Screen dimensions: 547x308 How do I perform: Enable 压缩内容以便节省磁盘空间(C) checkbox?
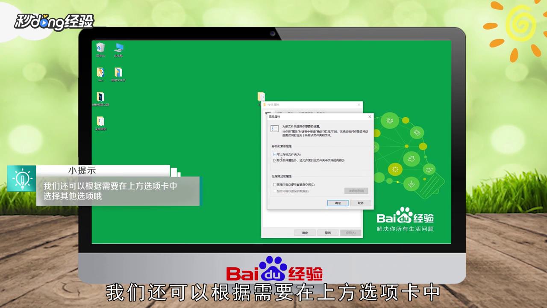(x=275, y=185)
